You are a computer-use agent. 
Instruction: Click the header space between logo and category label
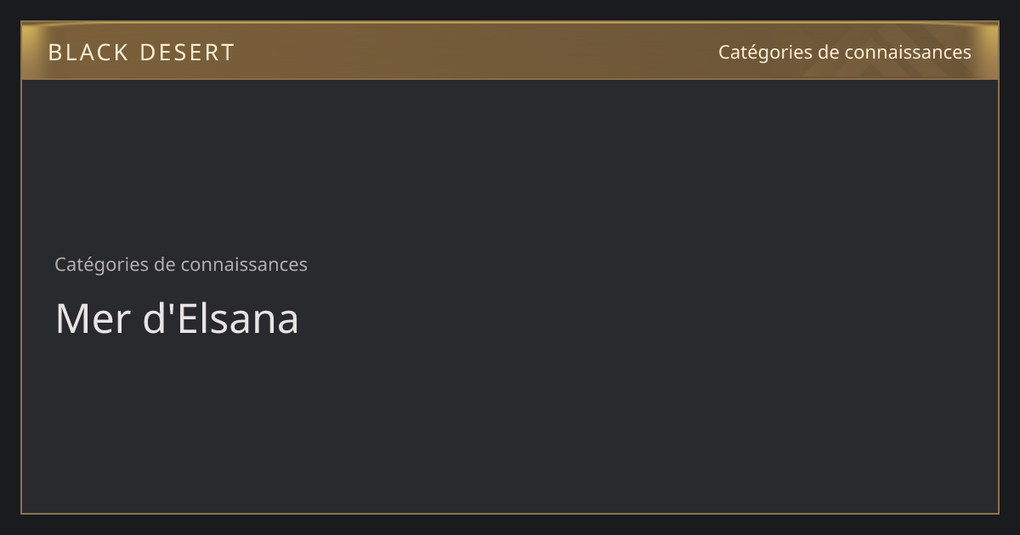[476, 52]
